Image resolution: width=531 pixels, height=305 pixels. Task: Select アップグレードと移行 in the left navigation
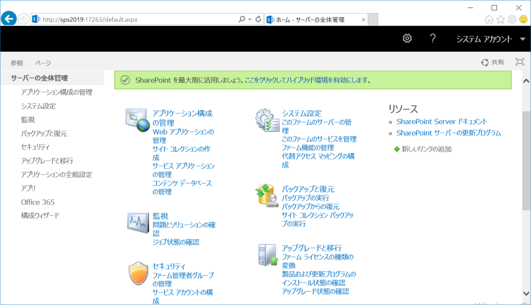point(47,161)
